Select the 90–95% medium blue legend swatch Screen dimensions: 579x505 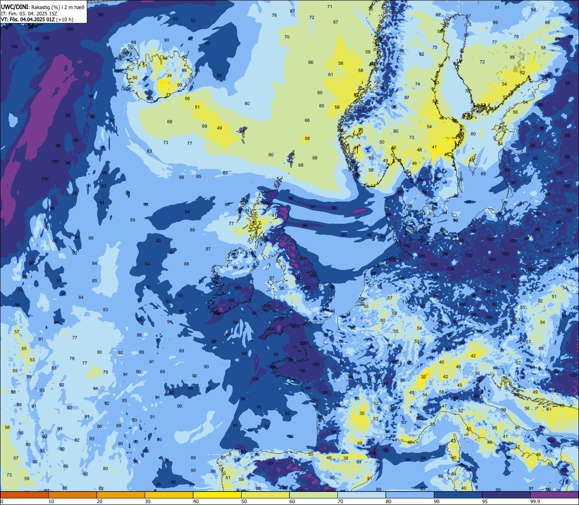(x=458, y=495)
